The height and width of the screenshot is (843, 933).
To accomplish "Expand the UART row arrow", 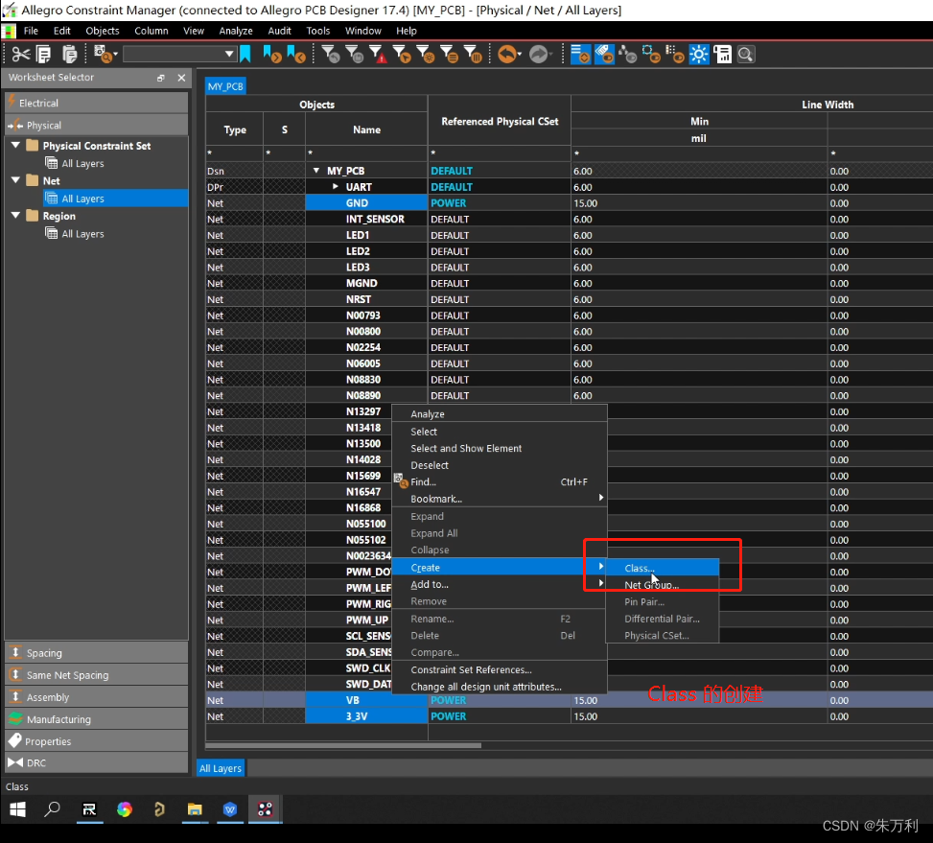I will click(x=336, y=187).
